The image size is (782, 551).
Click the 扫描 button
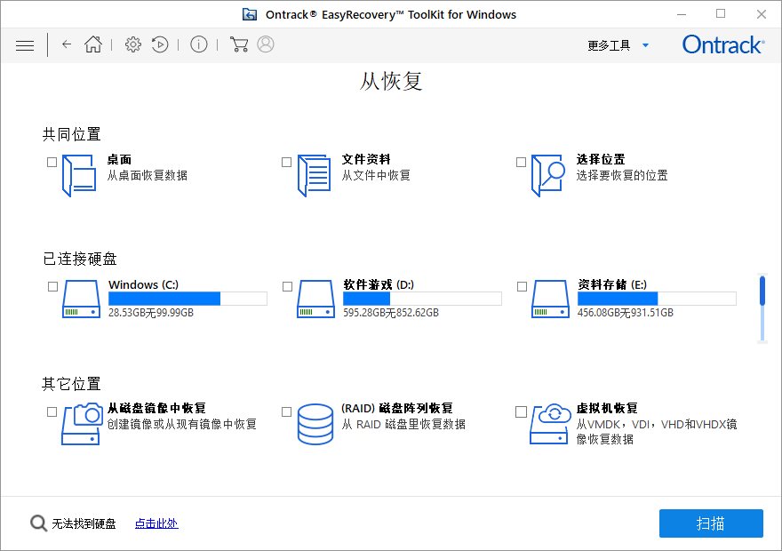pos(711,523)
